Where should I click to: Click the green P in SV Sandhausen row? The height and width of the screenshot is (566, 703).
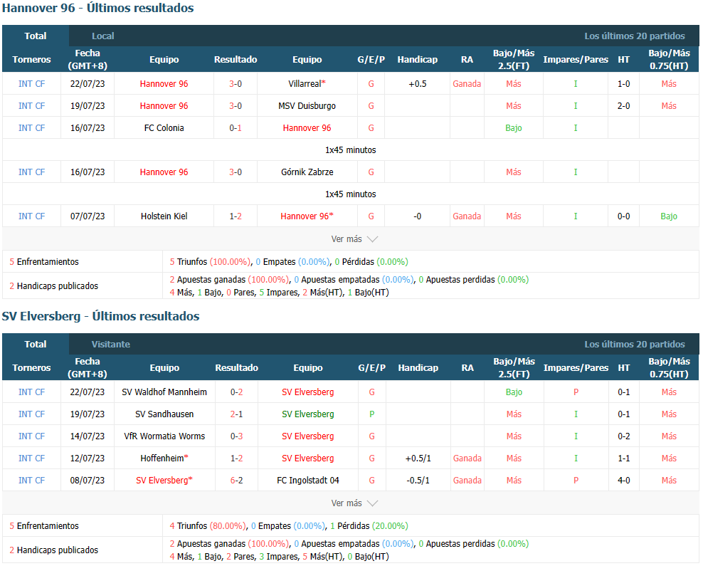[x=371, y=414]
